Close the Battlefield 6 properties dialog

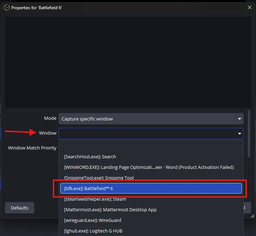[x=249, y=7]
